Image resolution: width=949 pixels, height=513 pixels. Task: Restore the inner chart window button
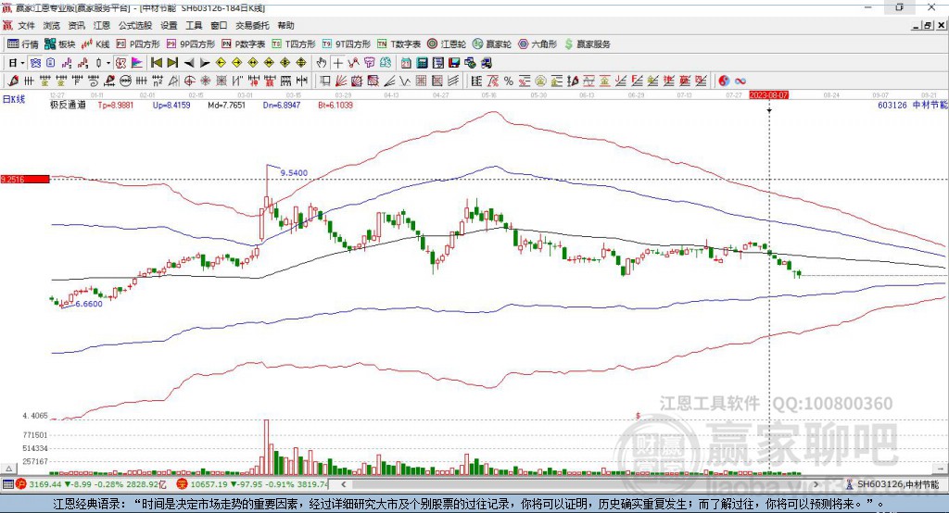[x=928, y=25]
